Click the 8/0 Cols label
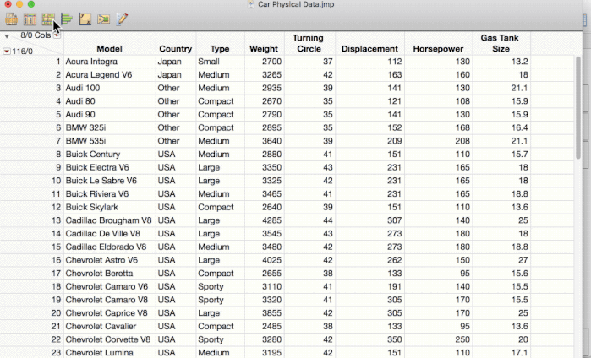Viewport: 591px width, 358px height. pyautogui.click(x=36, y=35)
